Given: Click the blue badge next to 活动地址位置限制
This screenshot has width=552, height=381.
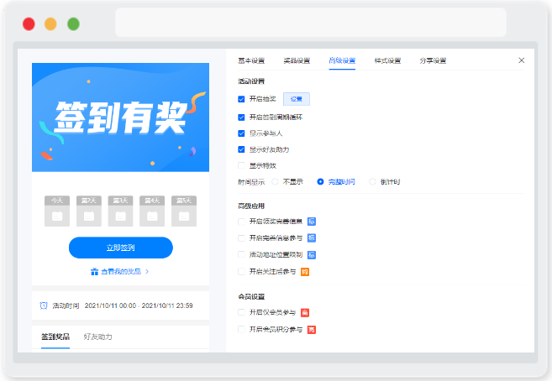Looking at the screenshot, I should click(312, 255).
